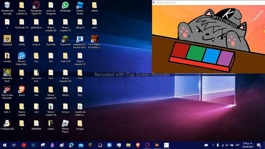Open Microsoft Edge from taskbar

(x=71, y=145)
